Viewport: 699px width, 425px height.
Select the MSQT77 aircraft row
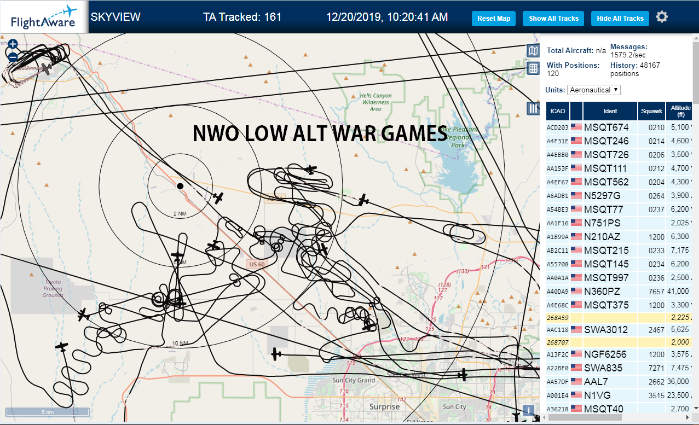point(619,209)
